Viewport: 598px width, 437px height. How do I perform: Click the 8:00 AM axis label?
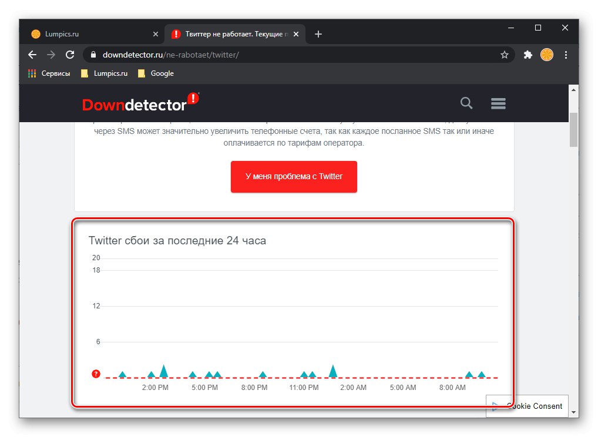pos(452,388)
